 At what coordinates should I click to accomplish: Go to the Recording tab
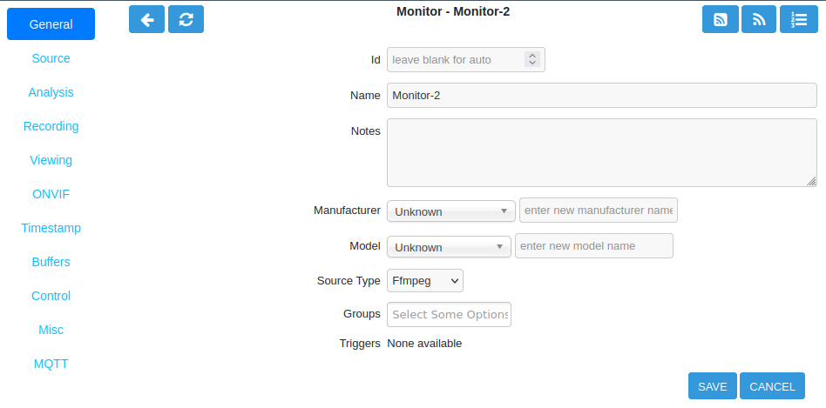[x=51, y=126]
